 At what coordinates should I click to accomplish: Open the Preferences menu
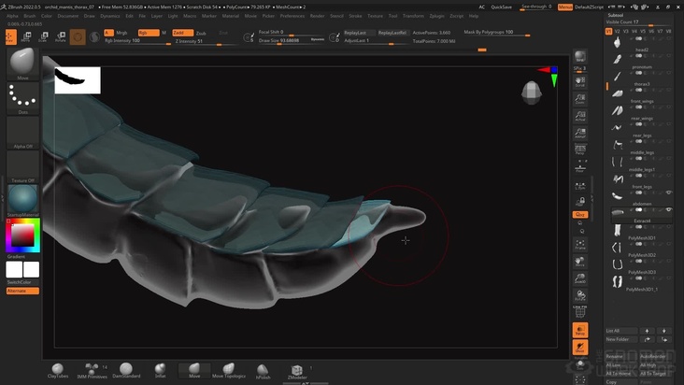292,16
